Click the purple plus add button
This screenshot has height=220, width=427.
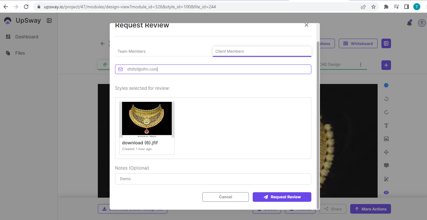(386, 65)
